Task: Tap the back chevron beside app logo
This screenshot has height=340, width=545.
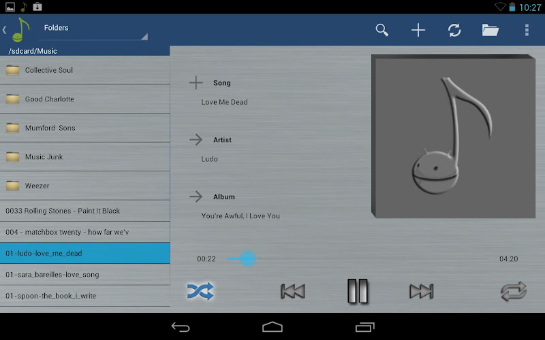Action: (5, 30)
